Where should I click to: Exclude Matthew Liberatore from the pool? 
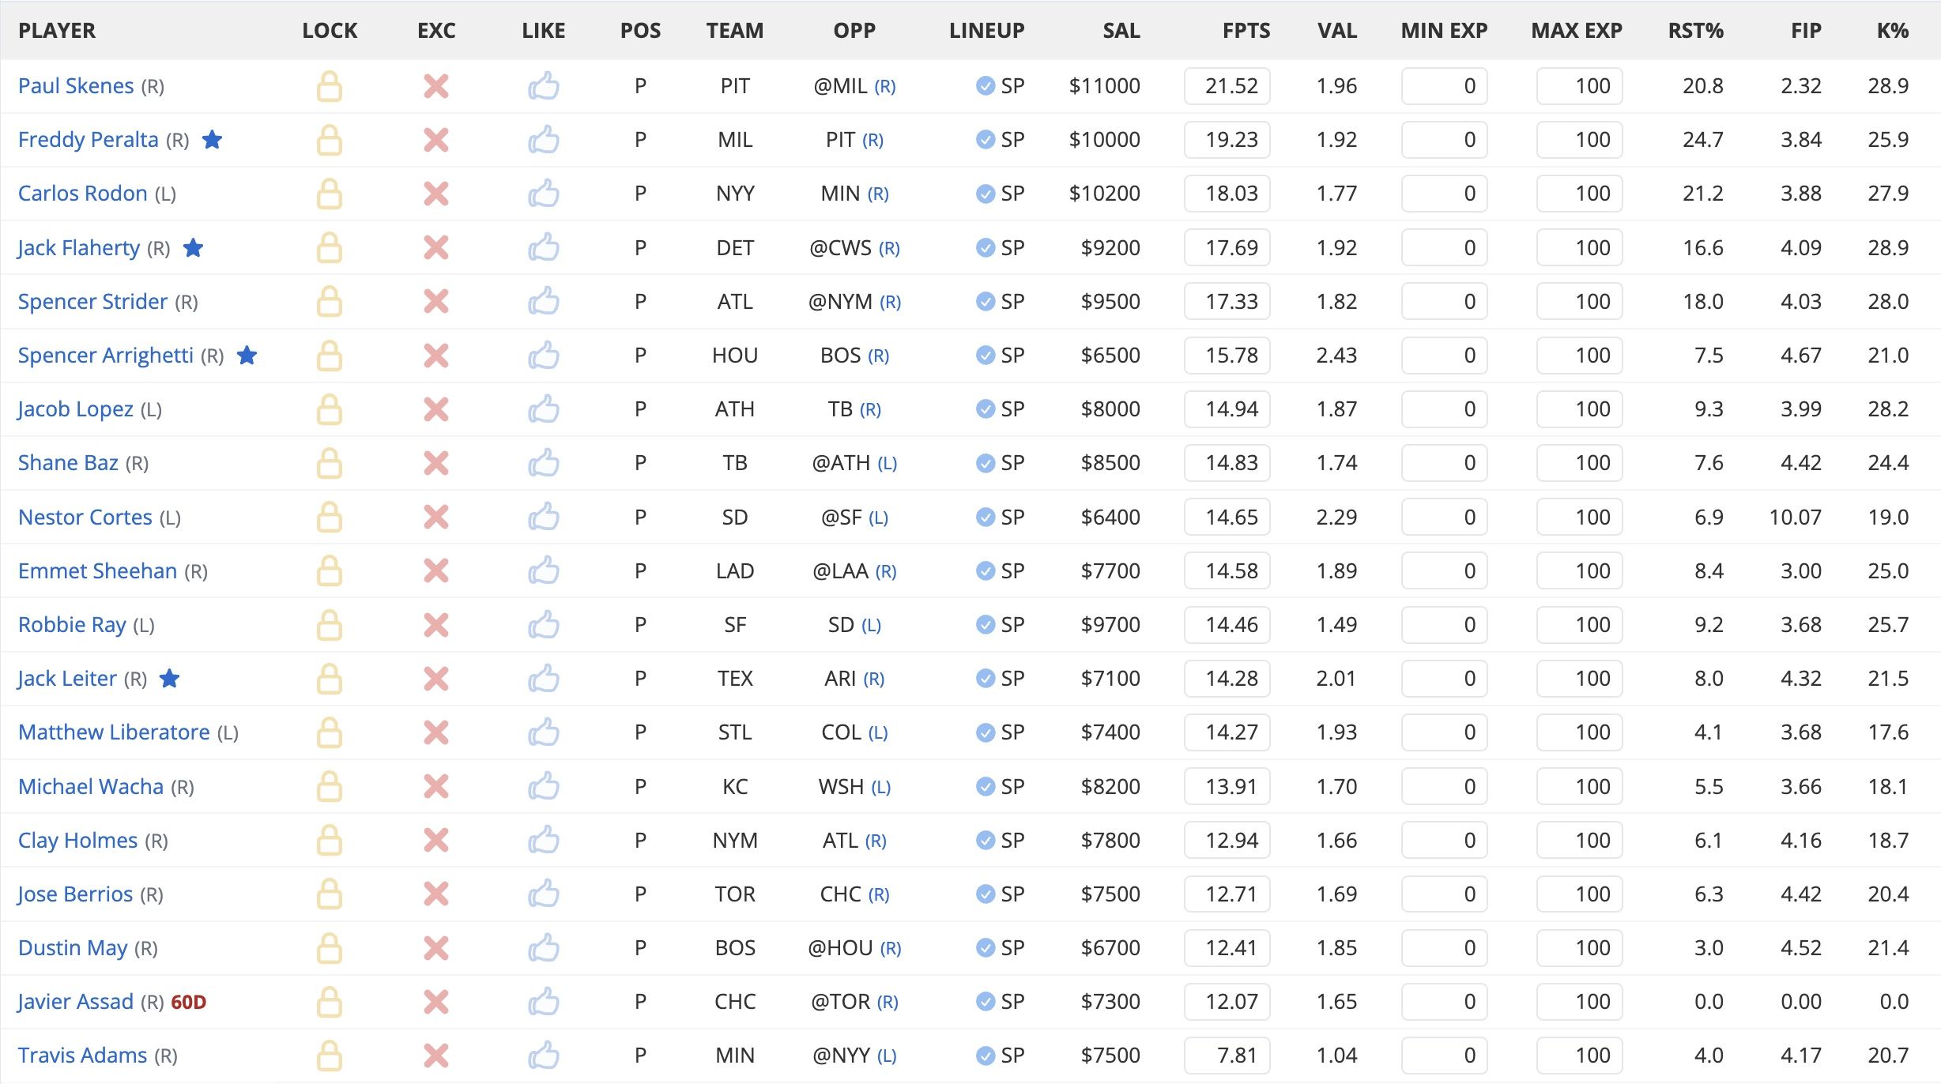point(436,732)
